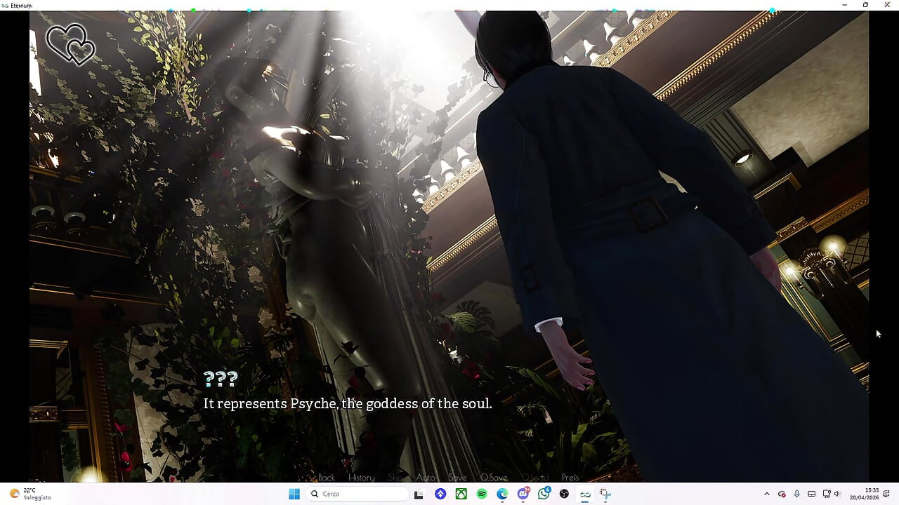Open the Save menu
The width and height of the screenshot is (899, 505).
tap(457, 478)
